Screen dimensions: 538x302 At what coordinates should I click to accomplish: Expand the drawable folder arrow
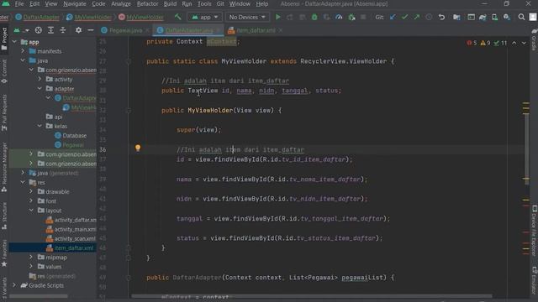coord(31,191)
